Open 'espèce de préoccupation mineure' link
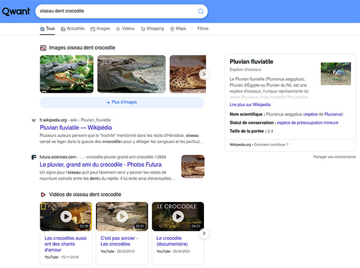Viewport: 360px width, 268px height. pos(308,123)
